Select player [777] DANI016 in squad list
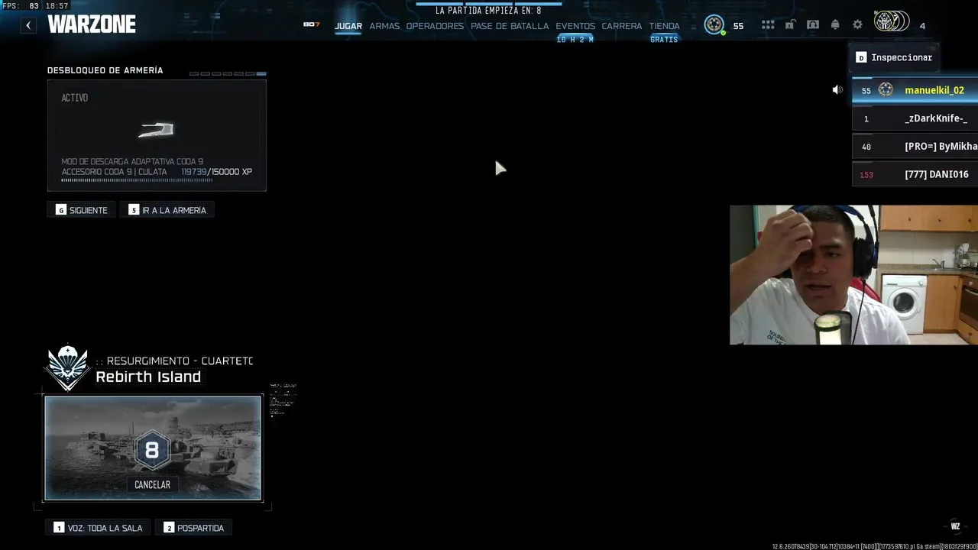Viewport: 978px width, 550px height. click(x=915, y=174)
